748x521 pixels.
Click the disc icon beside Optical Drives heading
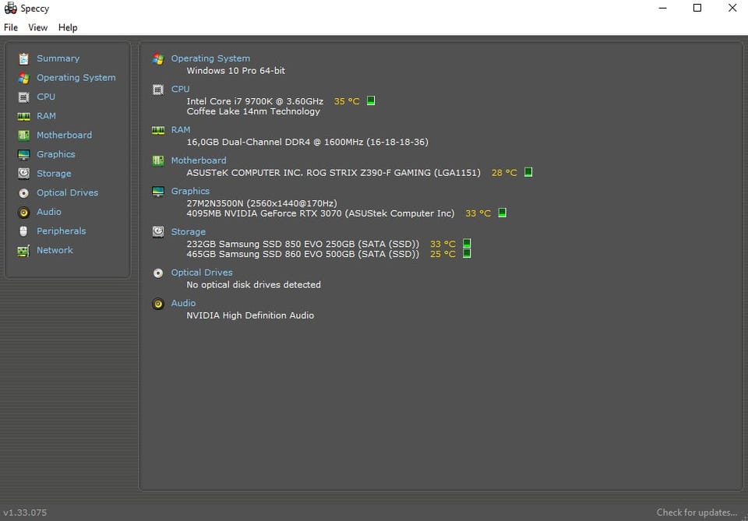point(158,273)
